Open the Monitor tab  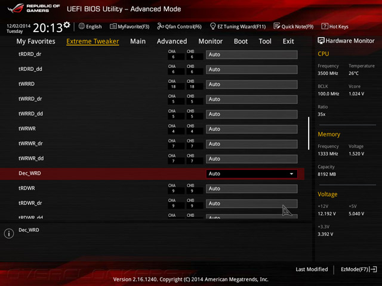point(211,41)
